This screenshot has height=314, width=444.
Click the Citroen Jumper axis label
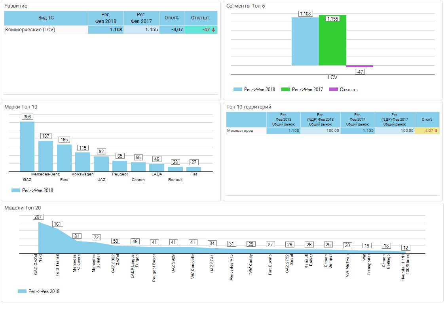(x=328, y=261)
